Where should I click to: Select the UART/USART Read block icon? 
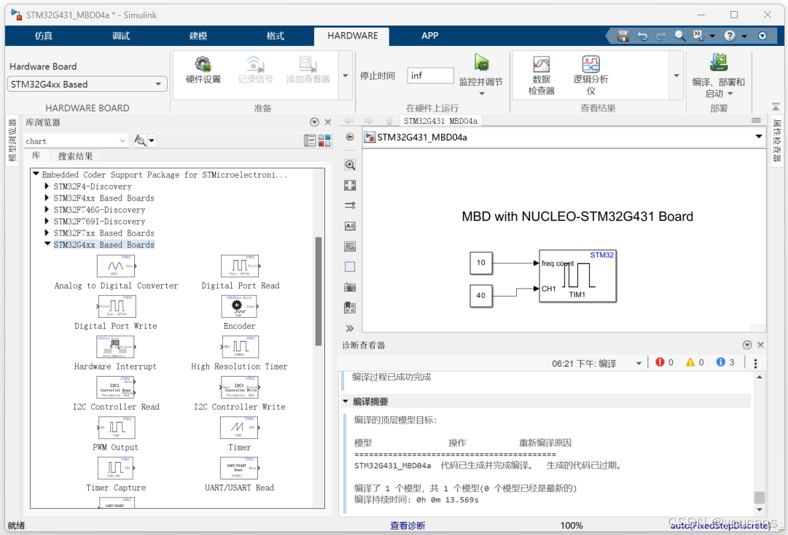239,468
